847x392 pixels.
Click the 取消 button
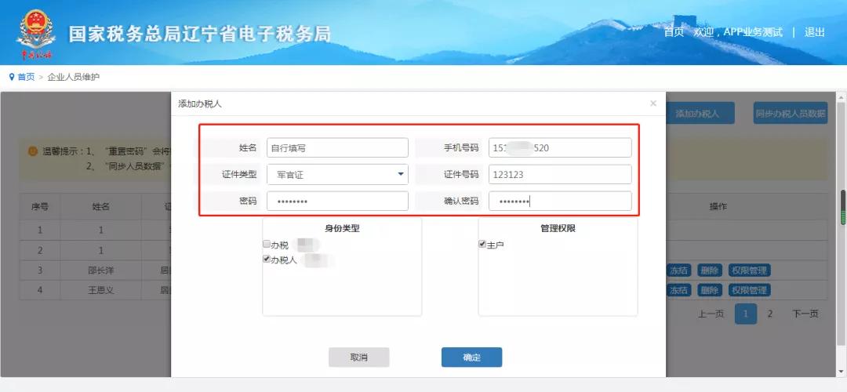point(358,358)
